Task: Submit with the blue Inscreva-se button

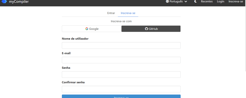Action: (121, 96)
